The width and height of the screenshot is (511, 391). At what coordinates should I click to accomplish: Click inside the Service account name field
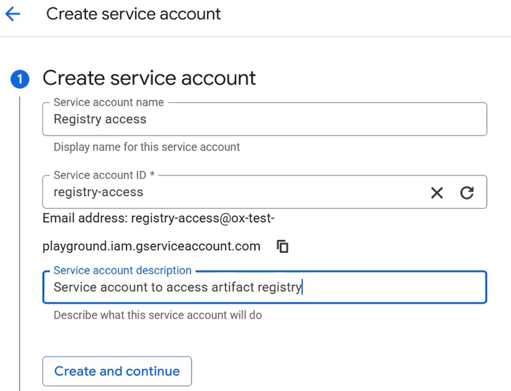coord(264,119)
